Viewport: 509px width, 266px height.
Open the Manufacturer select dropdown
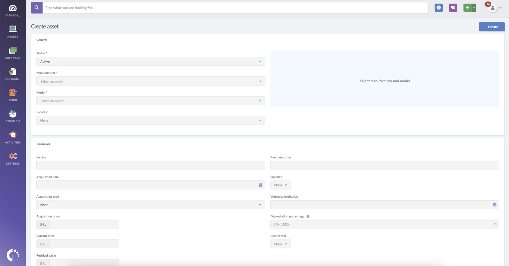(151, 81)
